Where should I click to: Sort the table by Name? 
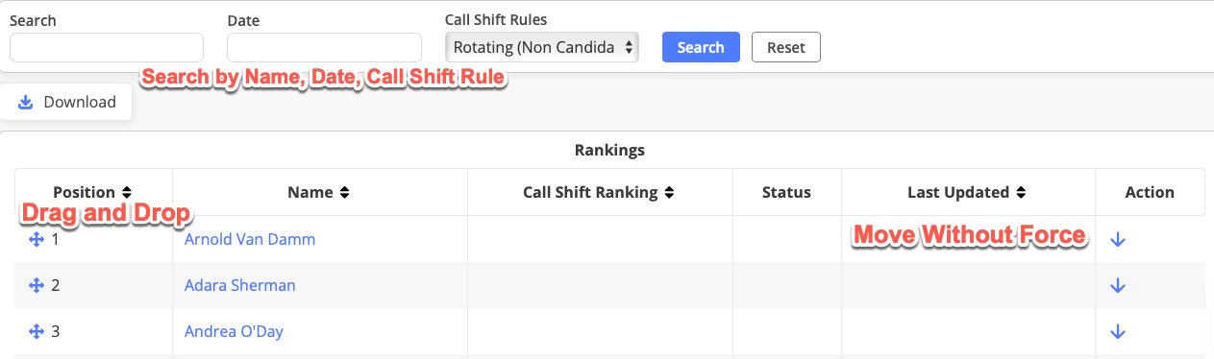click(x=319, y=192)
